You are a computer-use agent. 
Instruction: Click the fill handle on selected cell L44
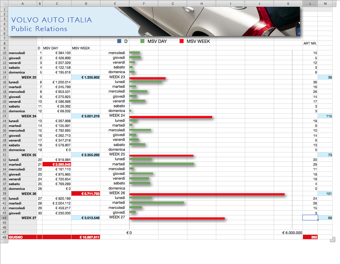point(318,220)
